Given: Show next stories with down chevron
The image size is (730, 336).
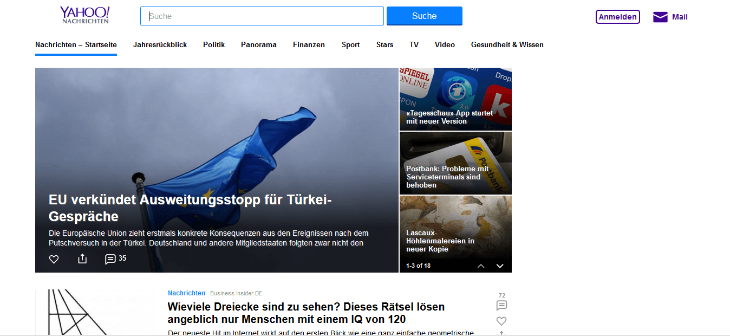Looking at the screenshot, I should [x=500, y=266].
